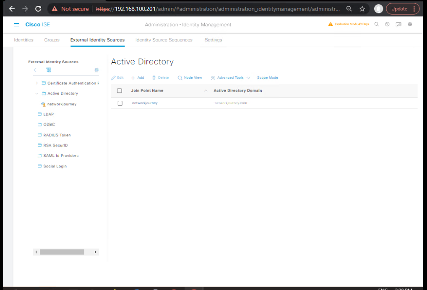The image size is (427, 290).
Task: Click the browser address bar URL
Action: [x=218, y=9]
